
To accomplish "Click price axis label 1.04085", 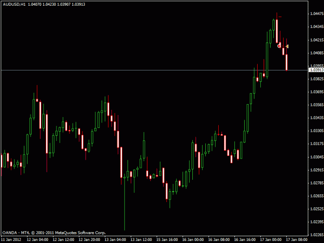I will [x=317, y=53].
